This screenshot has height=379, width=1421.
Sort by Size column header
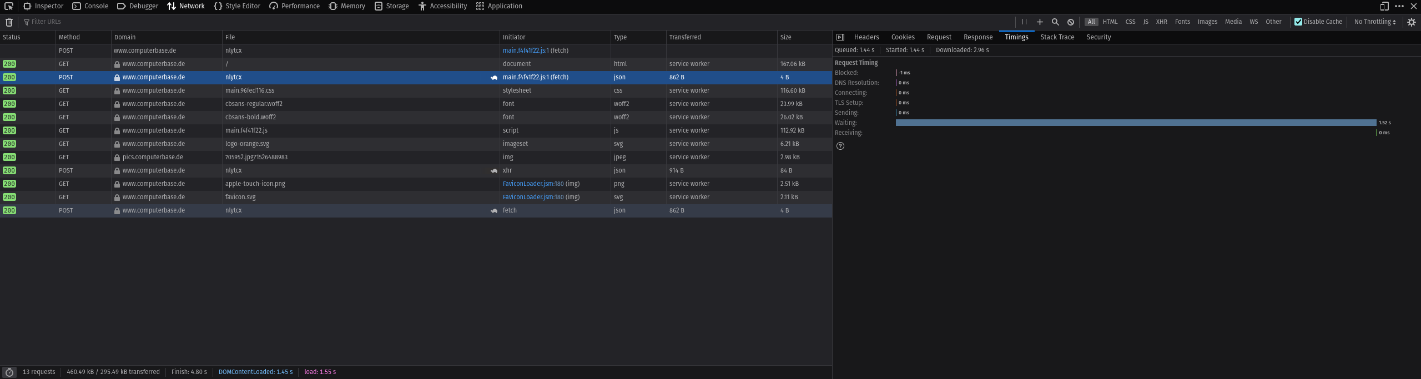click(804, 37)
